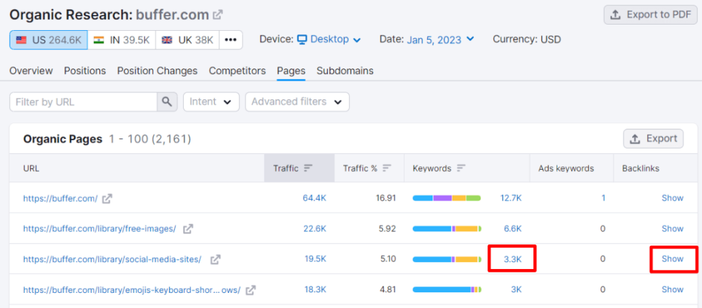The height and width of the screenshot is (308, 702).
Task: Click the 4.81 traffic percent cell
Action: coord(388,290)
